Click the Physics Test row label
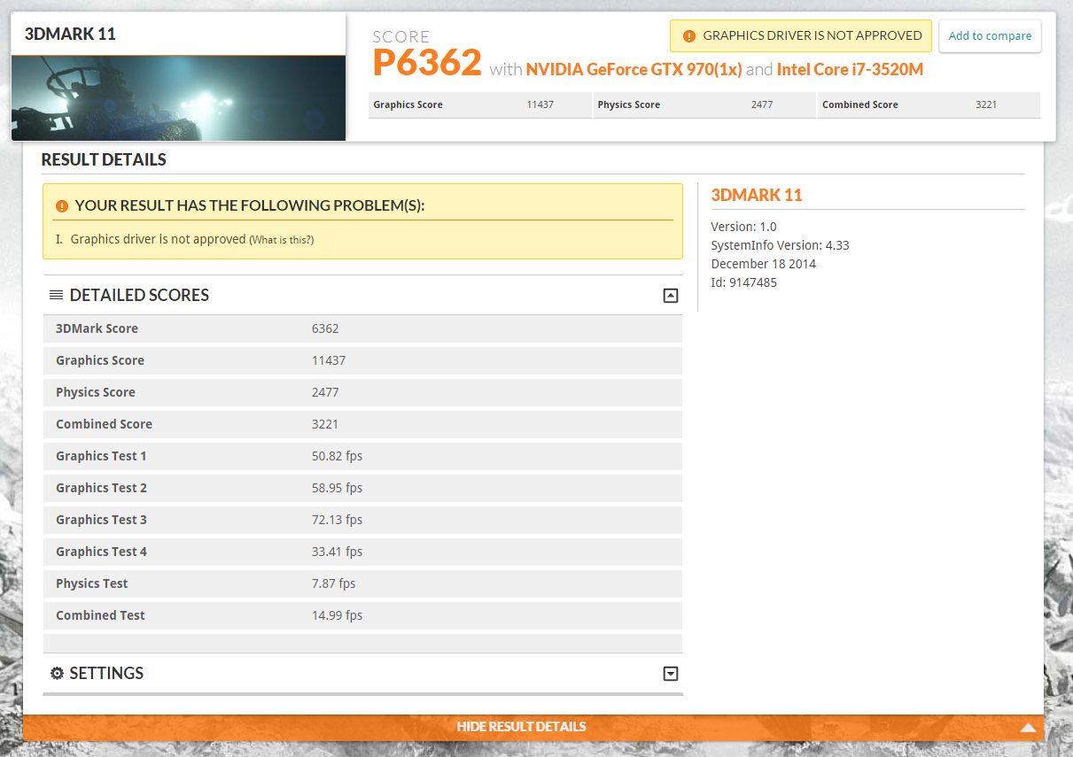The width and height of the screenshot is (1073, 757). pos(91,583)
